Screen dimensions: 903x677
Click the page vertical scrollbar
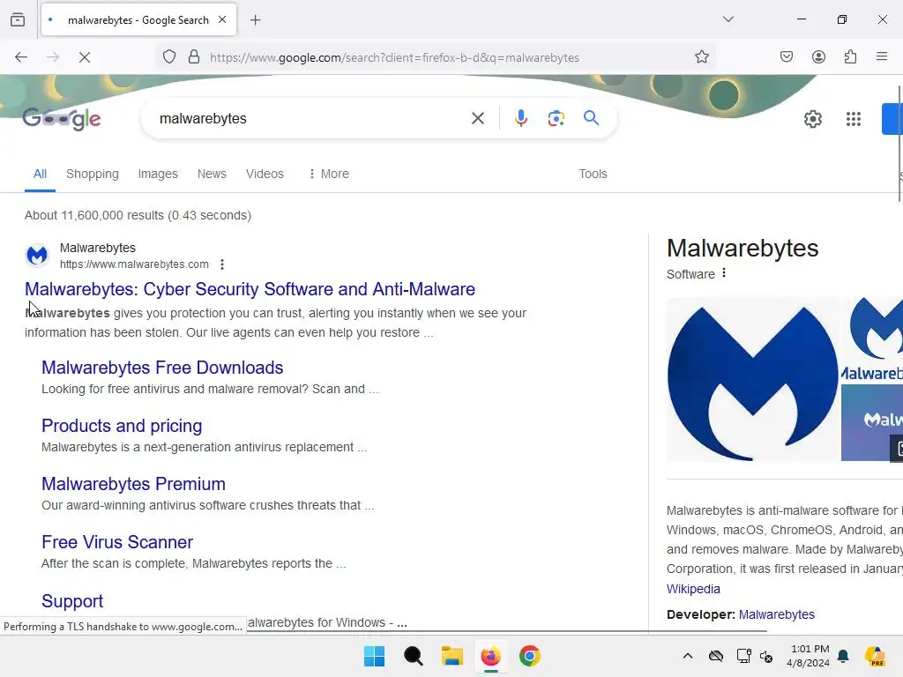click(x=899, y=144)
